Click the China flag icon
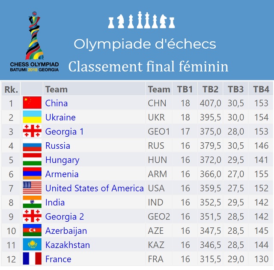 [32, 103]
